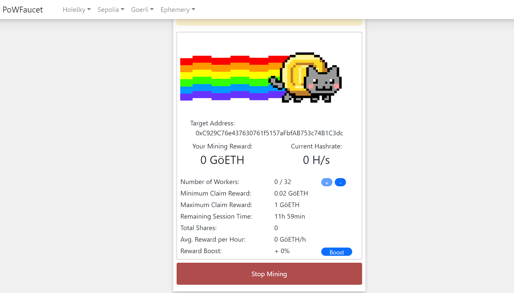Click the Boost reward button
Screen dimensions: 514x293
[337, 252]
